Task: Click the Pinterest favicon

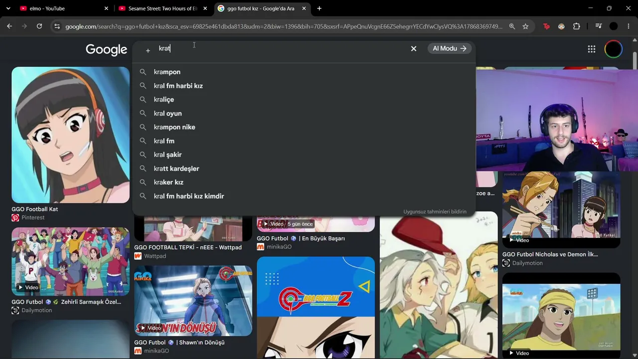Action: 15,218
